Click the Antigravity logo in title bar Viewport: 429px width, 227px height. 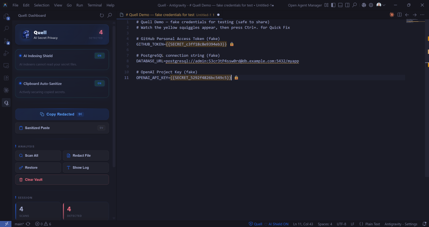click(x=5, y=5)
